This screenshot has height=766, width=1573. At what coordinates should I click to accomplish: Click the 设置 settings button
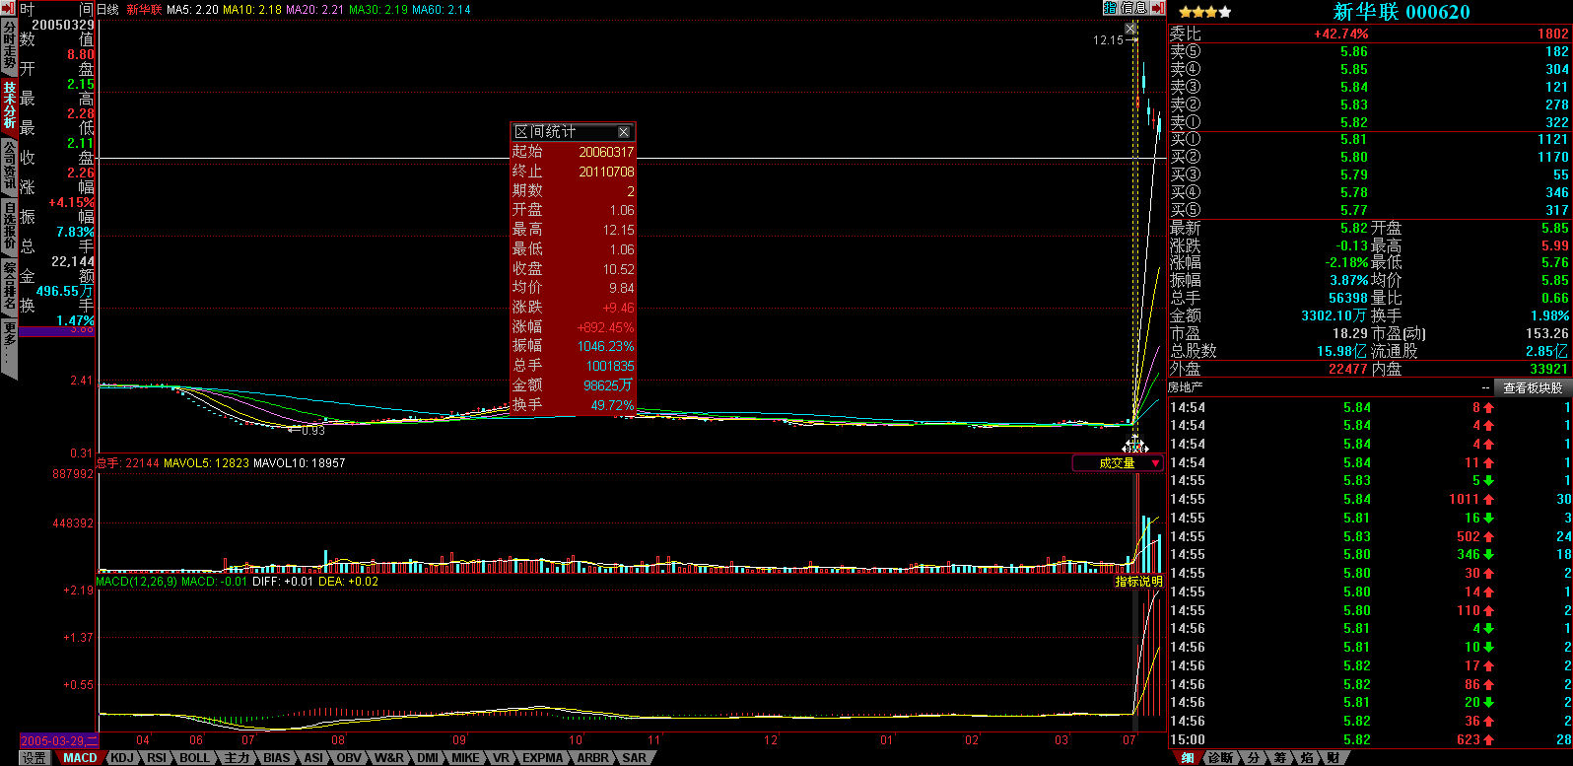(x=34, y=758)
